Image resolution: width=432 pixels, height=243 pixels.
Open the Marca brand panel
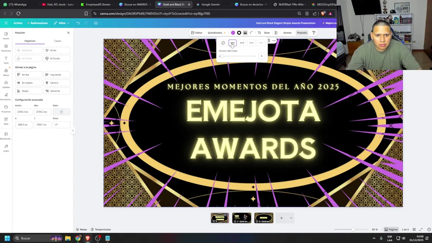point(6,72)
